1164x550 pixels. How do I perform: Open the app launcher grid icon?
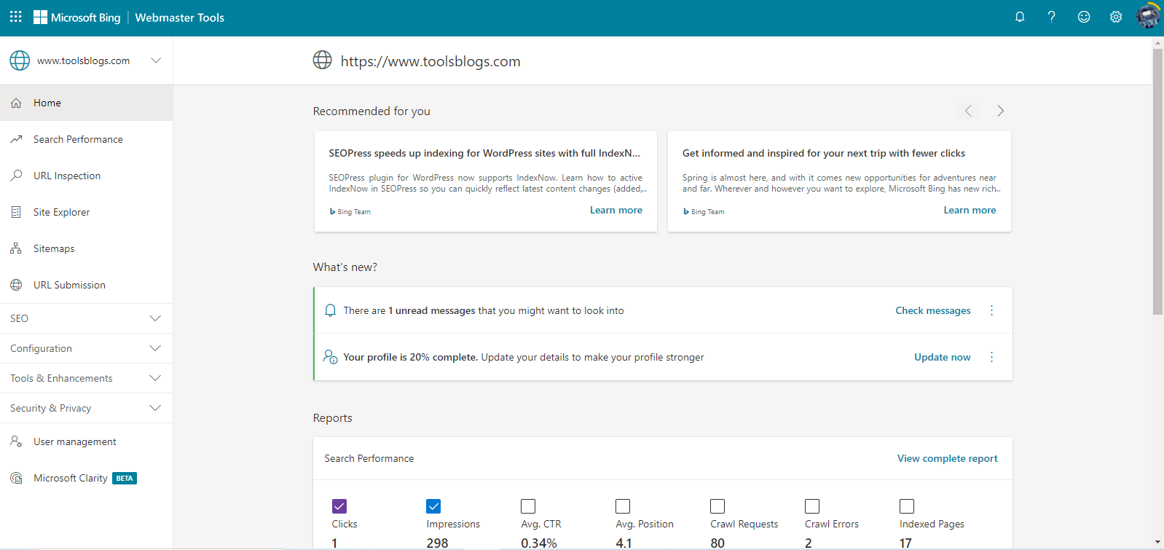(x=16, y=17)
